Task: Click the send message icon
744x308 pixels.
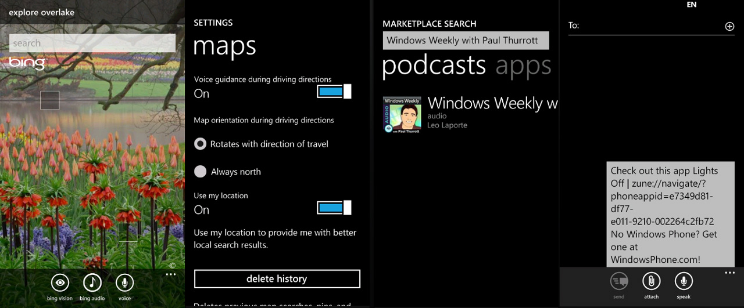Action: (618, 281)
